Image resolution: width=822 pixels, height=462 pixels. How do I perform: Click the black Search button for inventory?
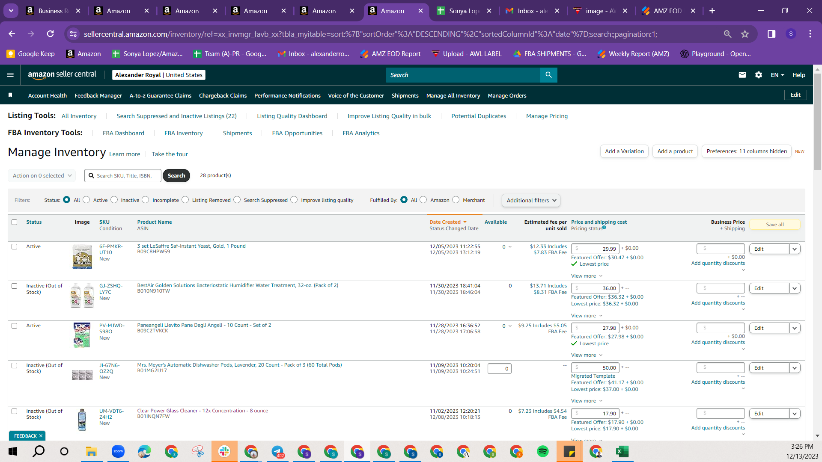click(x=176, y=176)
